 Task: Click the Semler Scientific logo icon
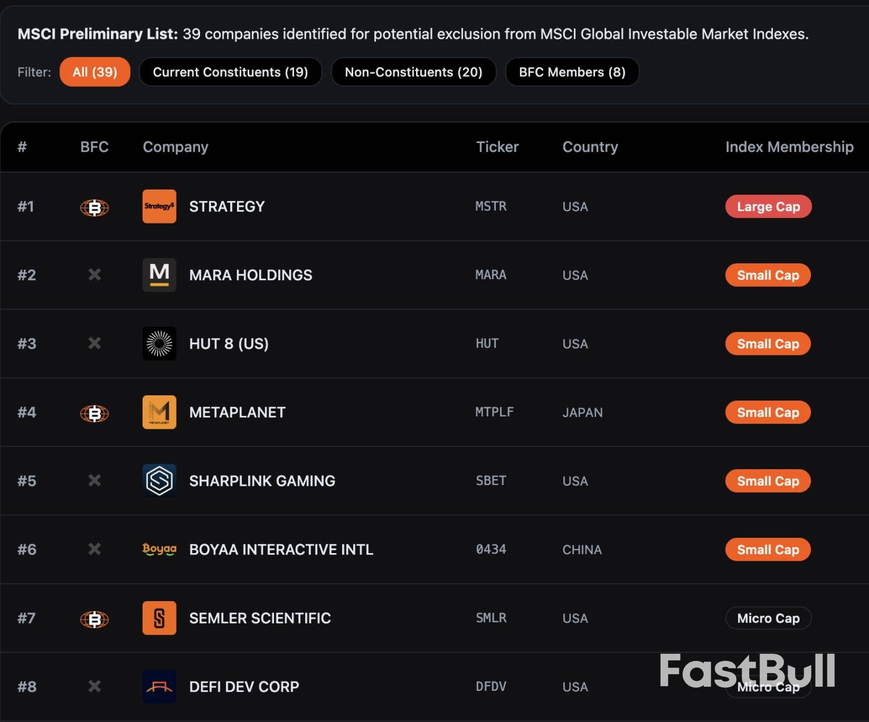coord(159,618)
